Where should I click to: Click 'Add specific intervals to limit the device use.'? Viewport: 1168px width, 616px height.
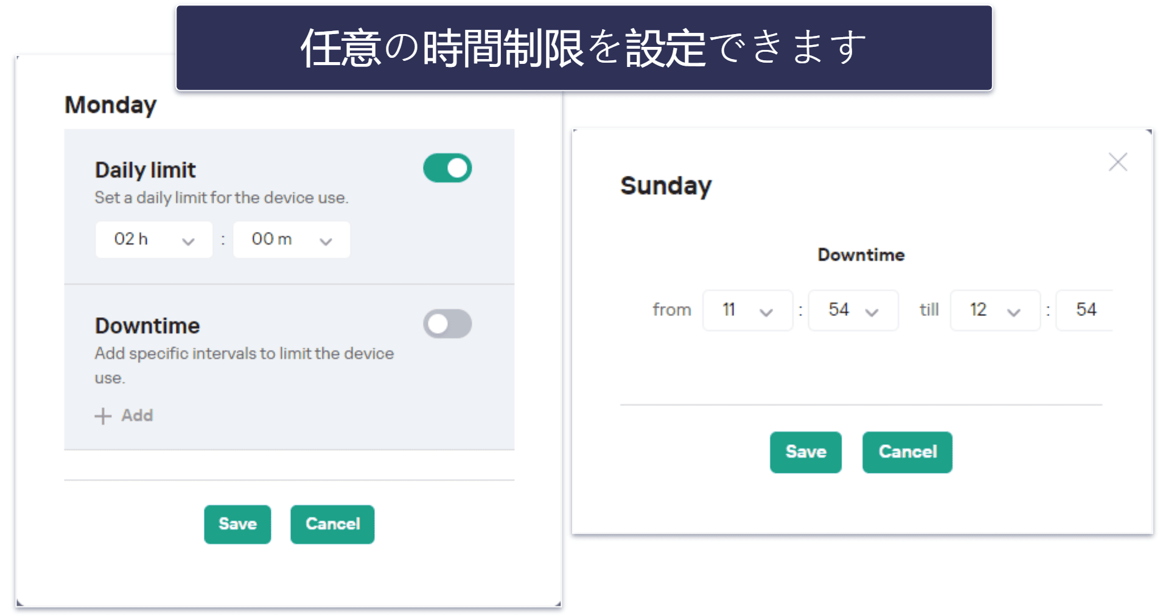pyautogui.click(x=244, y=365)
